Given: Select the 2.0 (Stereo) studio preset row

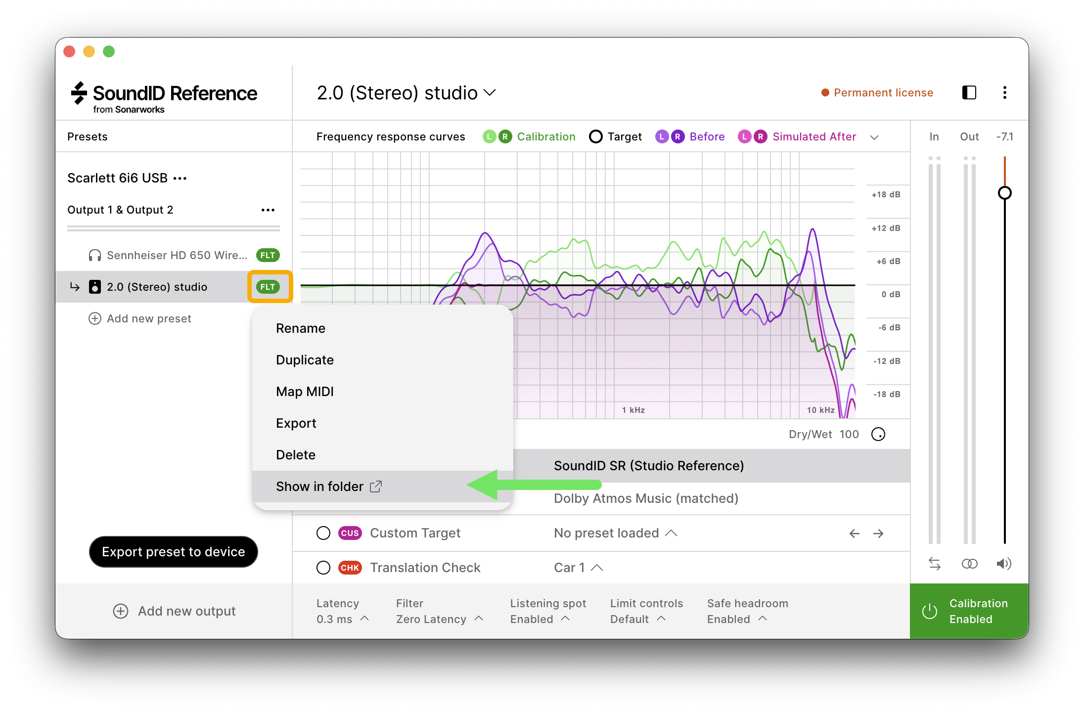Looking at the screenshot, I should tap(174, 287).
